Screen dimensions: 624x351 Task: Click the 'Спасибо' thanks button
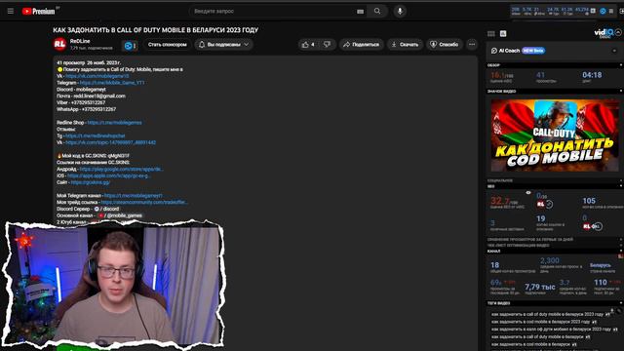pyautogui.click(x=445, y=45)
